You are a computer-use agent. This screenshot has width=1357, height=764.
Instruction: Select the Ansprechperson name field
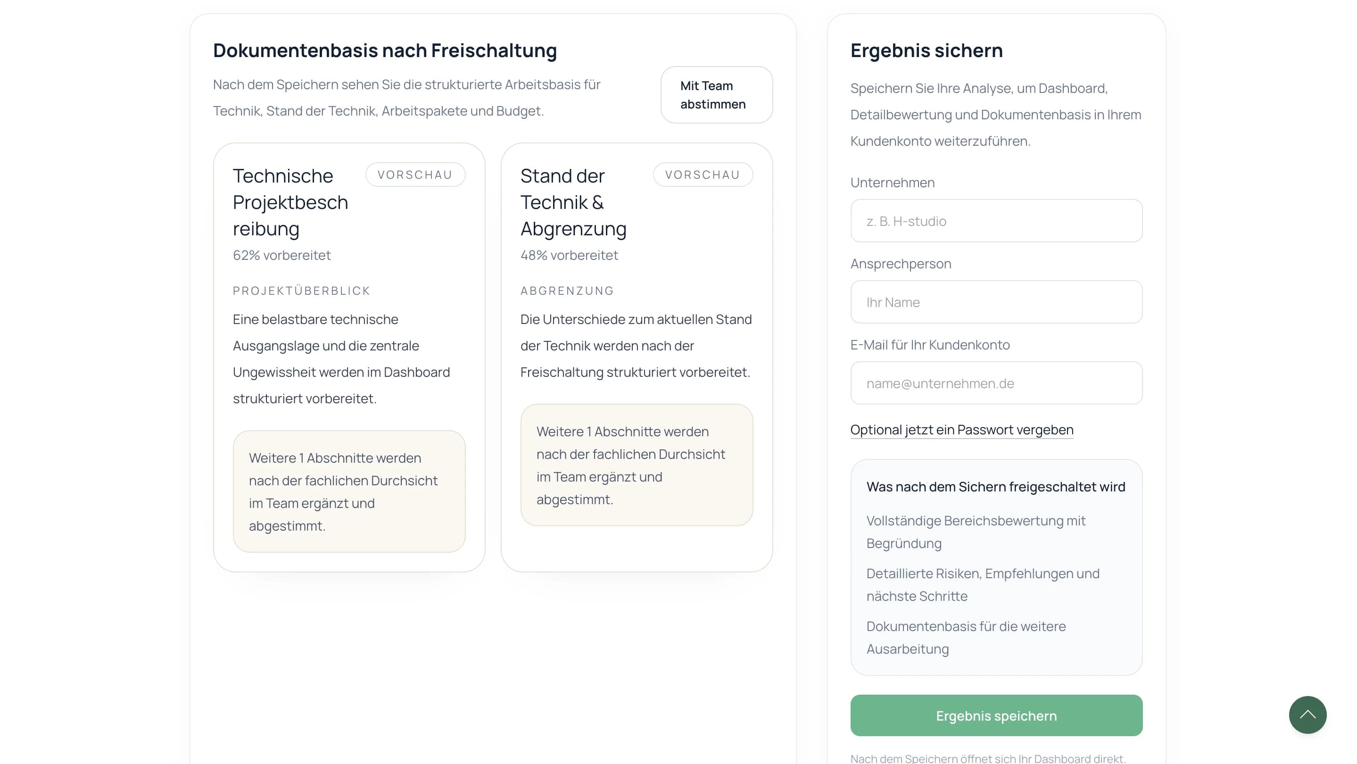coord(996,302)
